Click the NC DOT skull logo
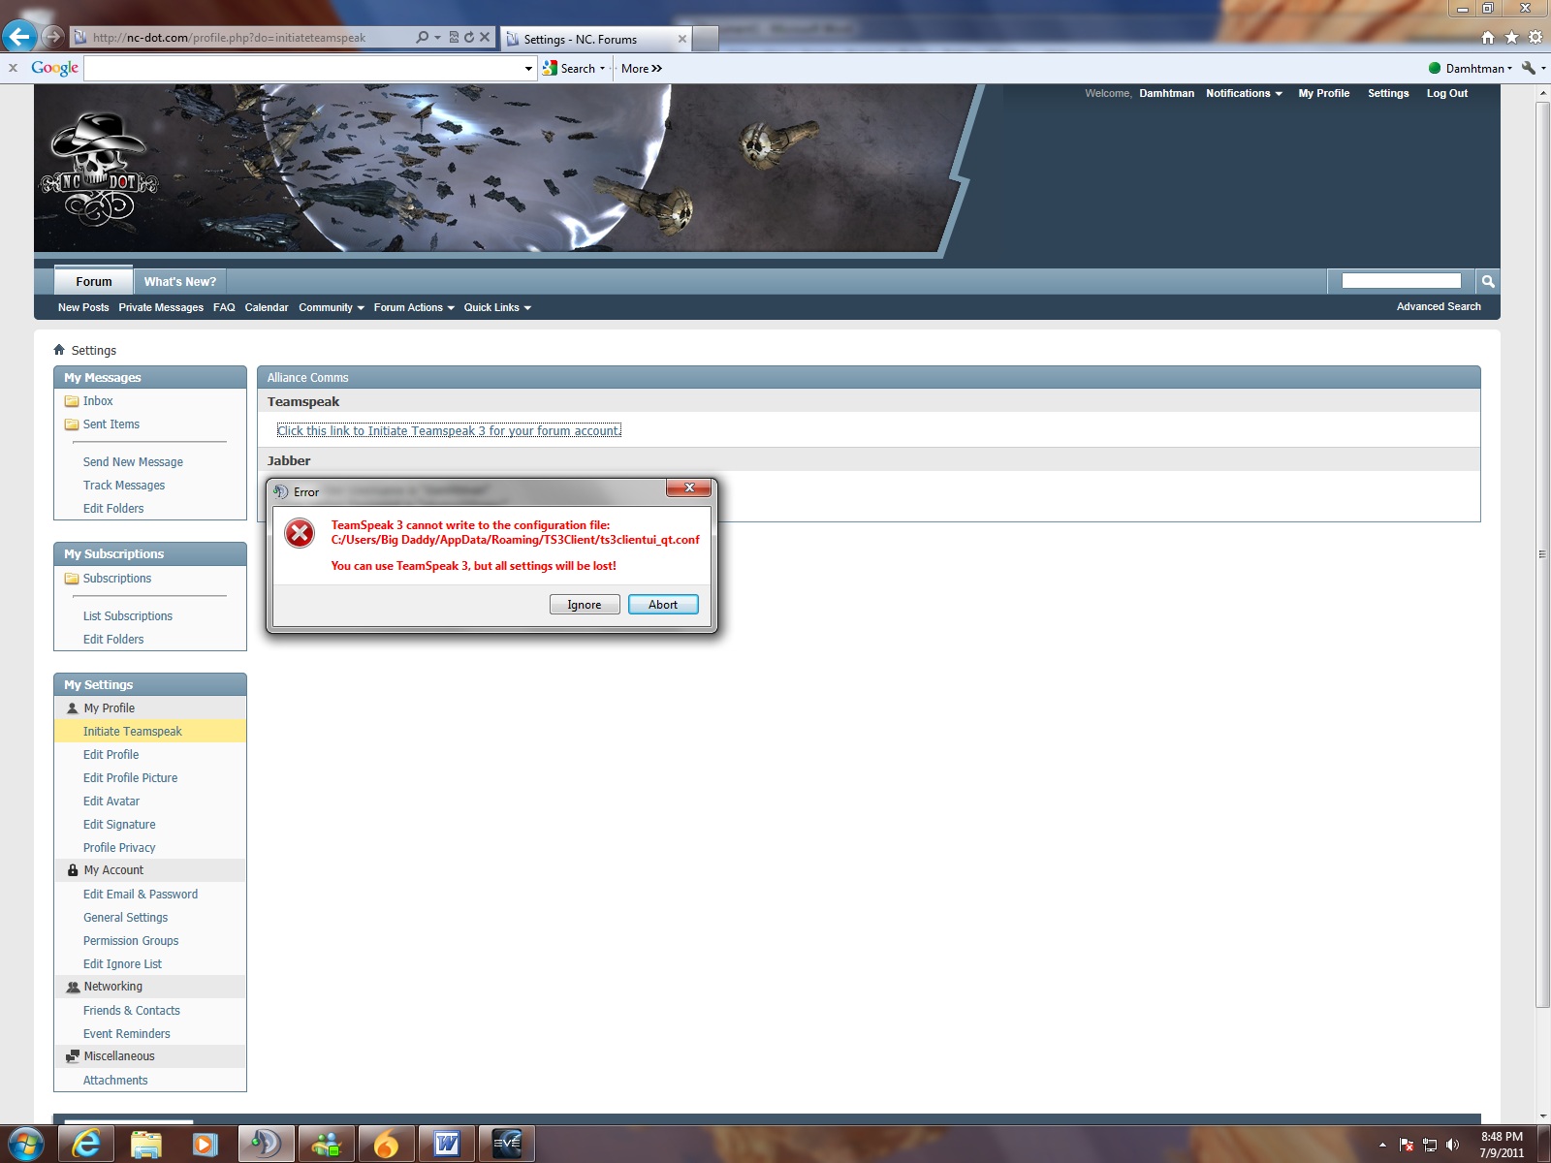The height and width of the screenshot is (1163, 1551). click(x=98, y=170)
